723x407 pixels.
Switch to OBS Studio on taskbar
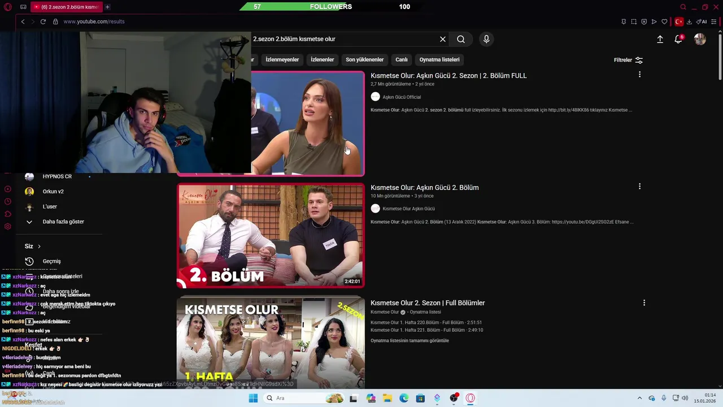coord(454,398)
